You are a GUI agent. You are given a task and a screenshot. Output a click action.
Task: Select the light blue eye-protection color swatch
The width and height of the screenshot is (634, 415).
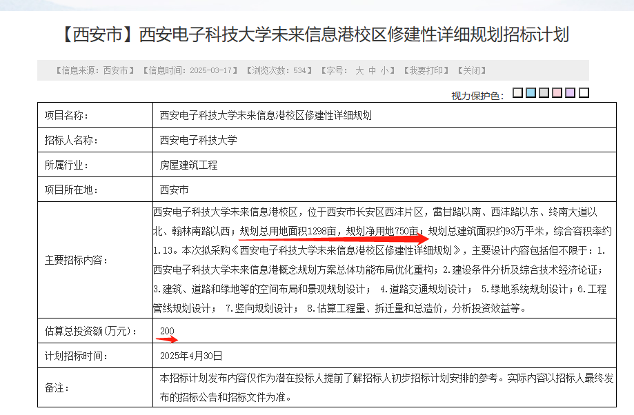tap(531, 93)
